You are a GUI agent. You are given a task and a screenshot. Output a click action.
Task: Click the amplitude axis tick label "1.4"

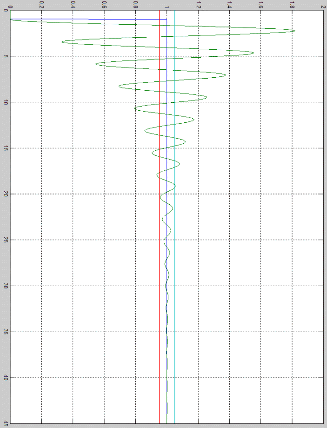229,6
